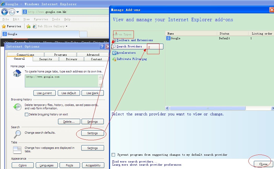Screen dimensions: 274x169
Task: Click in the home page address box
Action: coord(62,81)
